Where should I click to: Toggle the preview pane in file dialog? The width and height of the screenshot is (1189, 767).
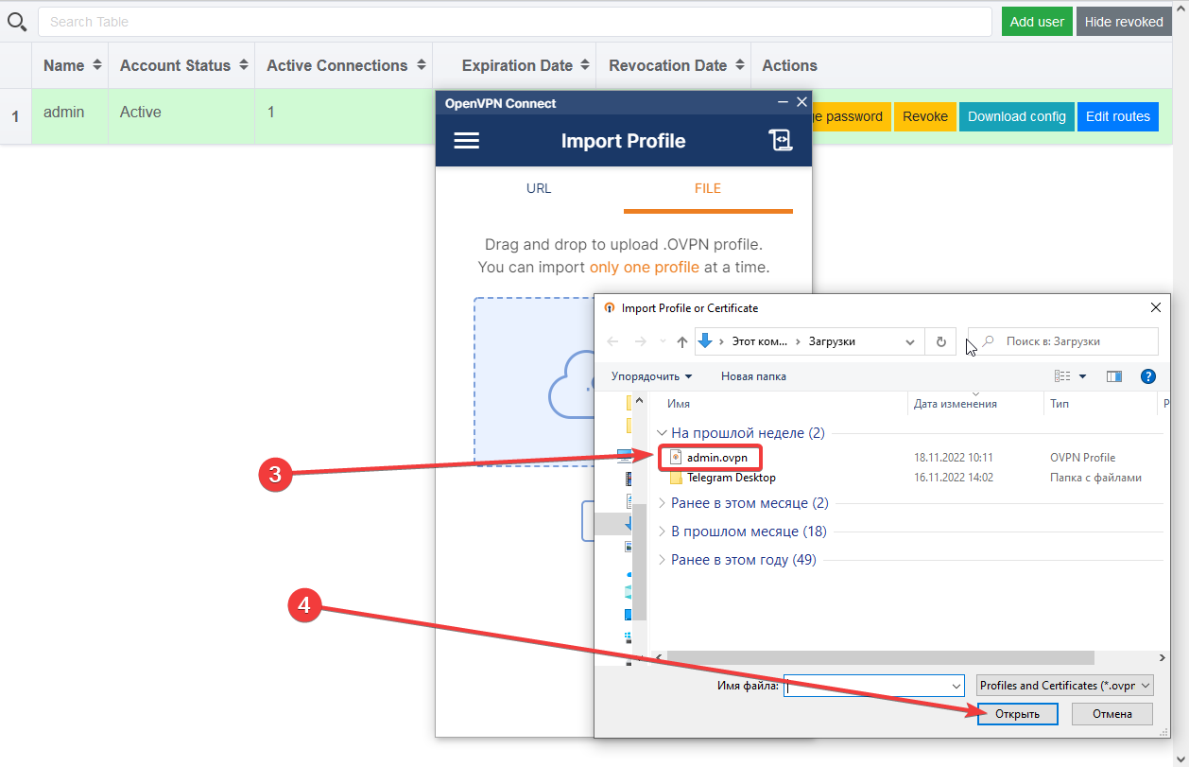(x=1114, y=376)
